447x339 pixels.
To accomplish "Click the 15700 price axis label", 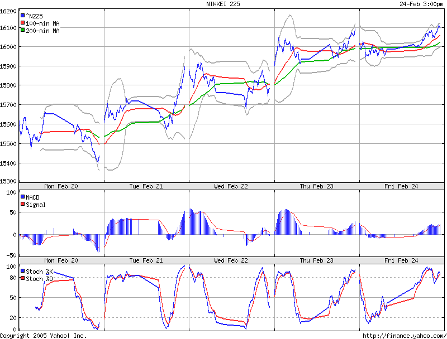I will pos(8,105).
